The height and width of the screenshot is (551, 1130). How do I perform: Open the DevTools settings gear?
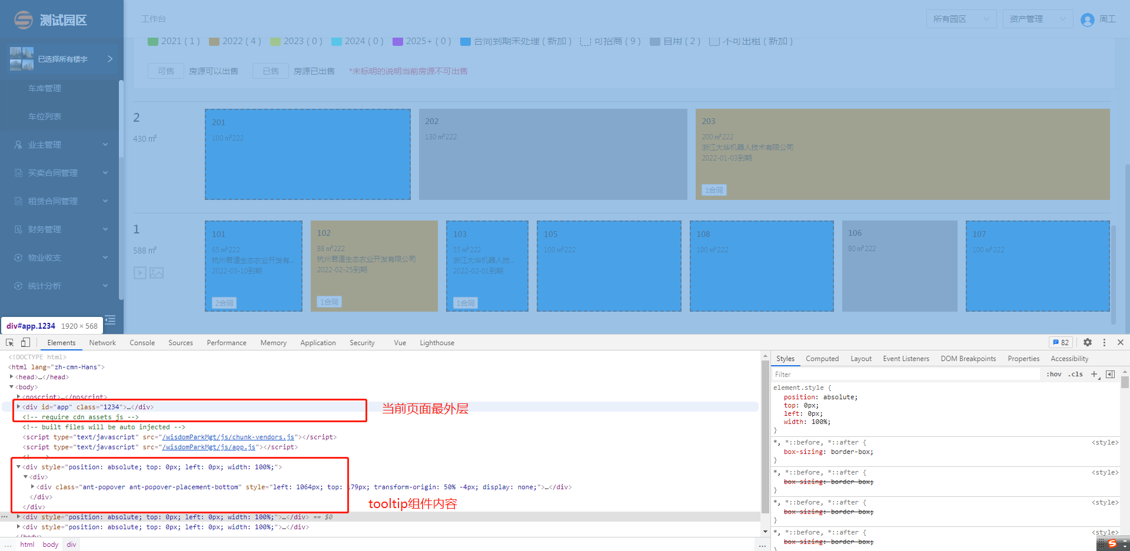(1087, 342)
